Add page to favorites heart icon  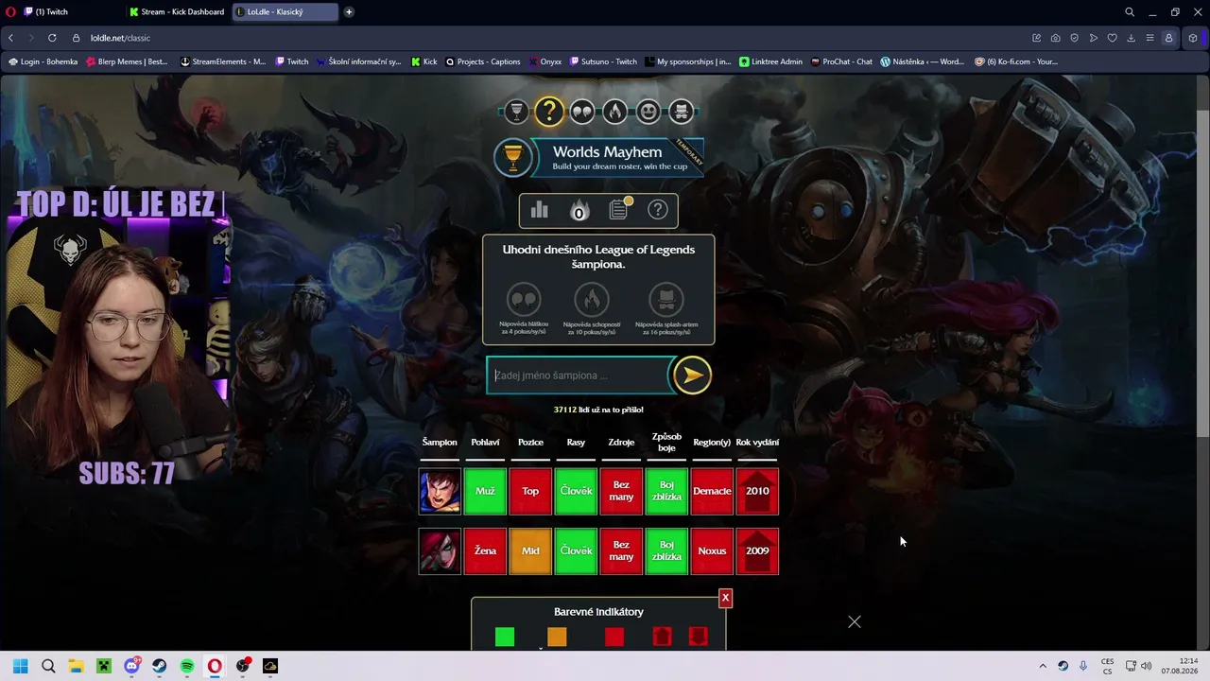point(1112,38)
